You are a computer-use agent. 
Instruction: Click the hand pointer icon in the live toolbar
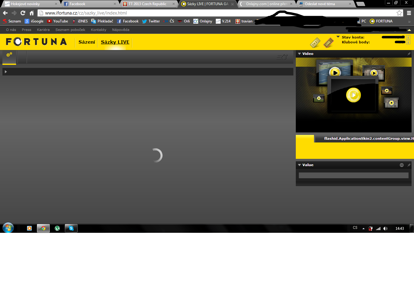[x=282, y=57]
